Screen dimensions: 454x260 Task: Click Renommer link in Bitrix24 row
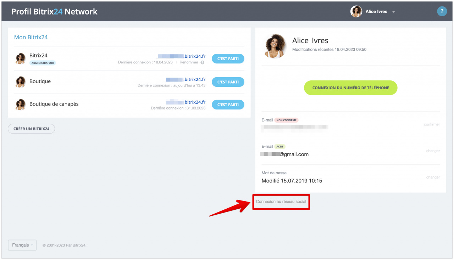pyautogui.click(x=189, y=62)
